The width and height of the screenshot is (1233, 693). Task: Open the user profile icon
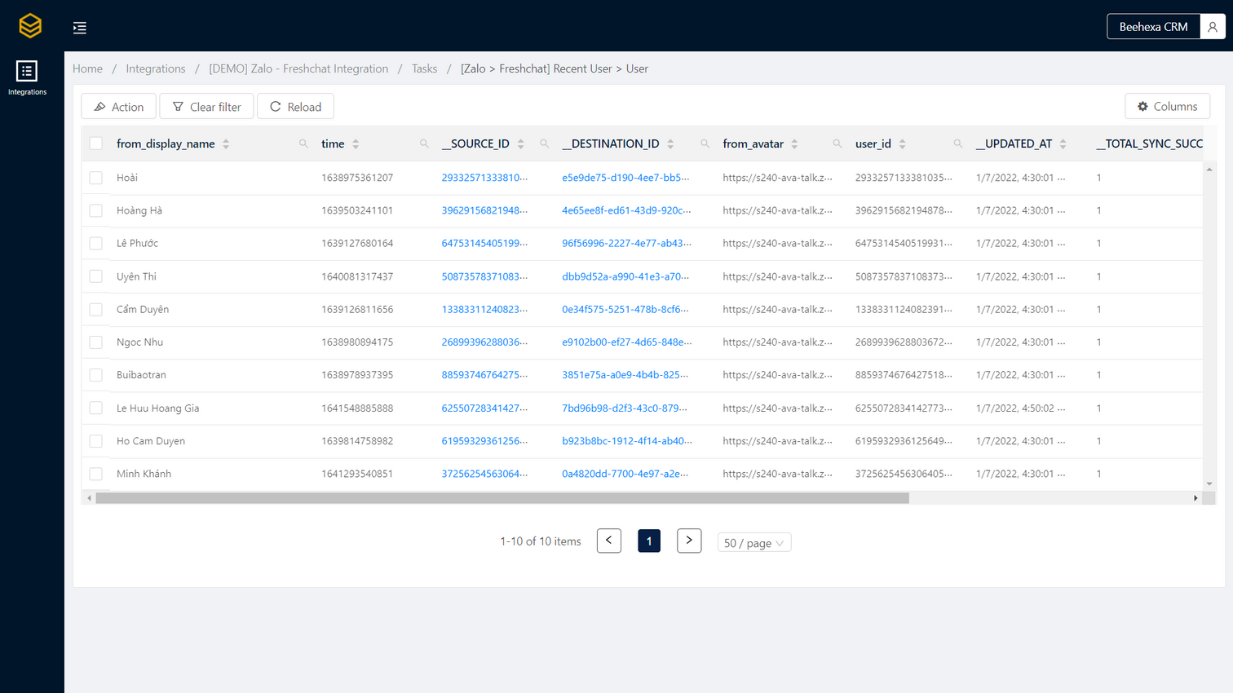(x=1212, y=27)
